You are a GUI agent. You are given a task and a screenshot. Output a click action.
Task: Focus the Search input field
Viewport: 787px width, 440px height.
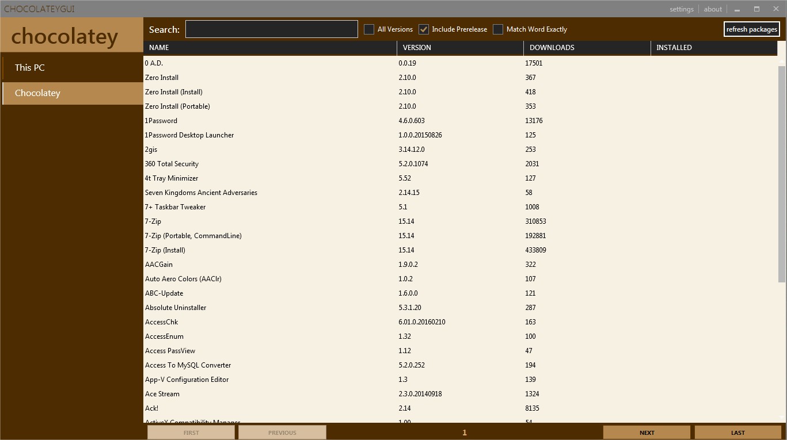[272, 29]
